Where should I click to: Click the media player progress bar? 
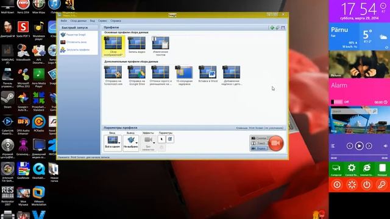[x=359, y=155]
